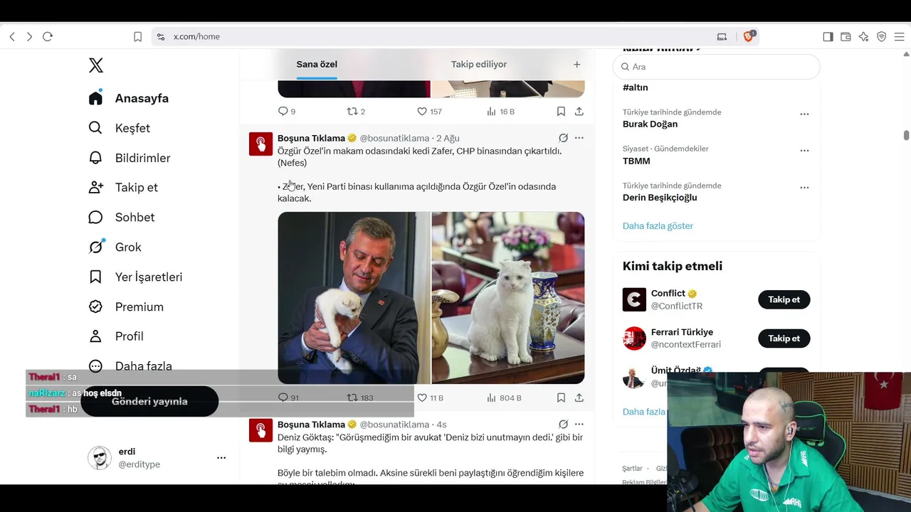The width and height of the screenshot is (911, 512).
Task: Open the Ferrari Türkiye profile avatar
Action: (x=634, y=338)
